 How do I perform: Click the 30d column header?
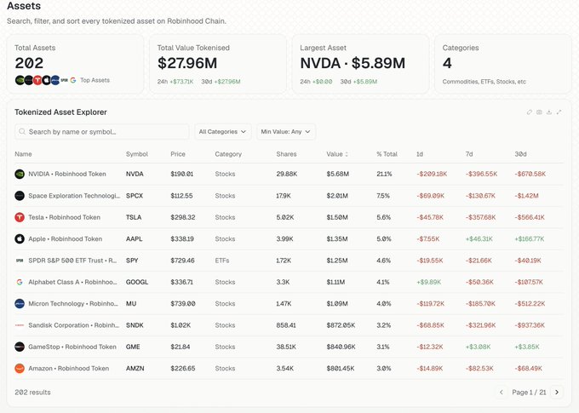pos(520,154)
